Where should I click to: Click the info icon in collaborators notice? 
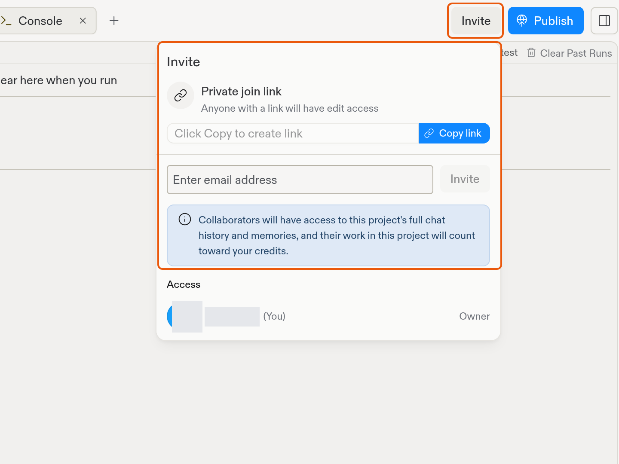185,220
